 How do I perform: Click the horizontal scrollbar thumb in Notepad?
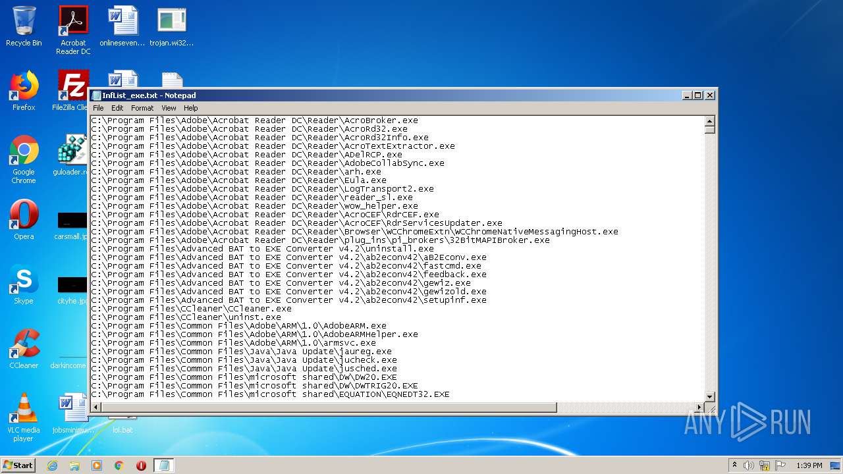click(x=329, y=408)
